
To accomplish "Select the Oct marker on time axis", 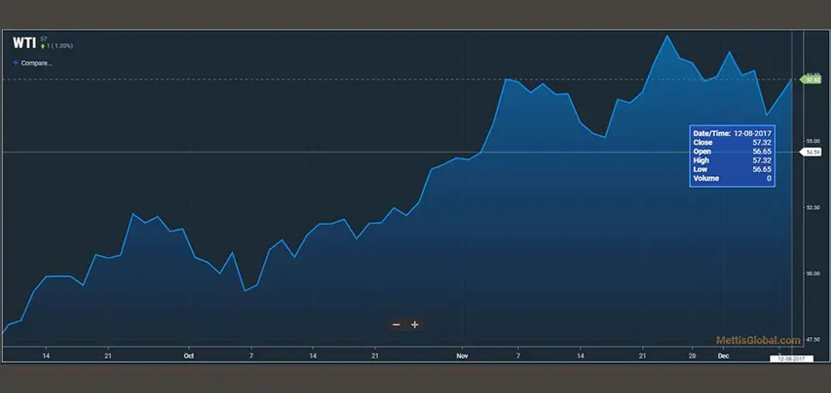I will coord(187,356).
